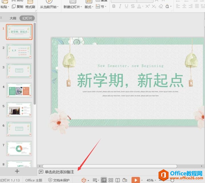
Task: Open Slide Sorter grid view
Action: pos(111,180)
